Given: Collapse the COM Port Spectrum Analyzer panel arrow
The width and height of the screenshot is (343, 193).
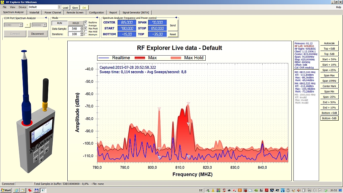Looking at the screenshot, I should coord(46,18).
